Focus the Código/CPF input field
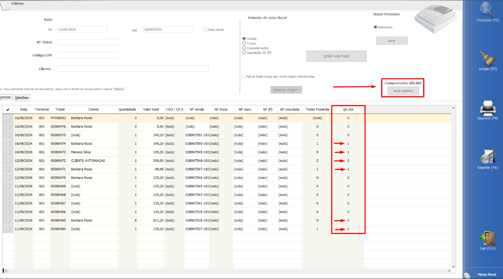Screen dimensions: 503x279 pyautogui.click(x=87, y=55)
